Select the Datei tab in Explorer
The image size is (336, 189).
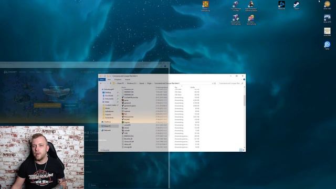point(102,79)
